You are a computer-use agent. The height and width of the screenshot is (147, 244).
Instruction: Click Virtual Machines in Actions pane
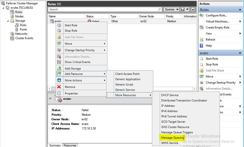pos(217,21)
